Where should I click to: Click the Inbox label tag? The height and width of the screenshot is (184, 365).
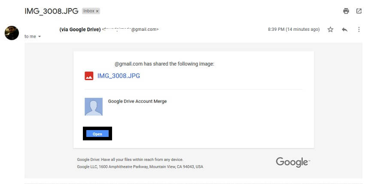[x=91, y=11]
